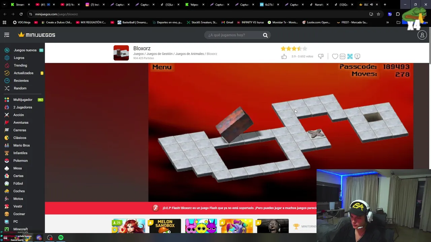Reload the page
Viewport: 431px width, 242px height.
click(21, 14)
